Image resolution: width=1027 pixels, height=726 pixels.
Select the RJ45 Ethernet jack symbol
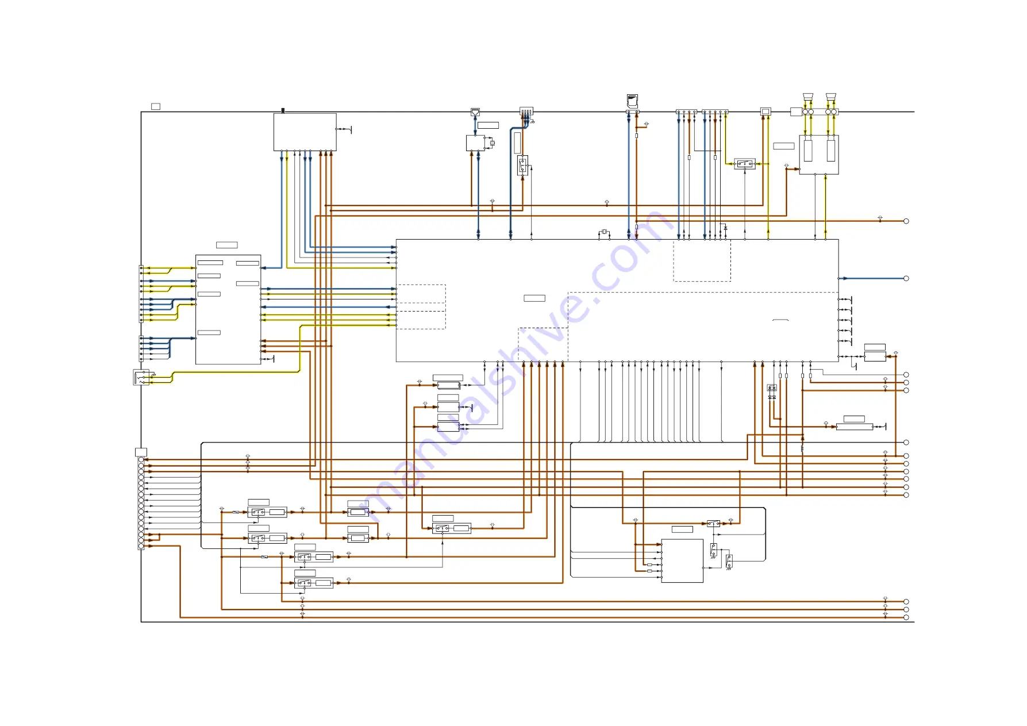coord(475,112)
